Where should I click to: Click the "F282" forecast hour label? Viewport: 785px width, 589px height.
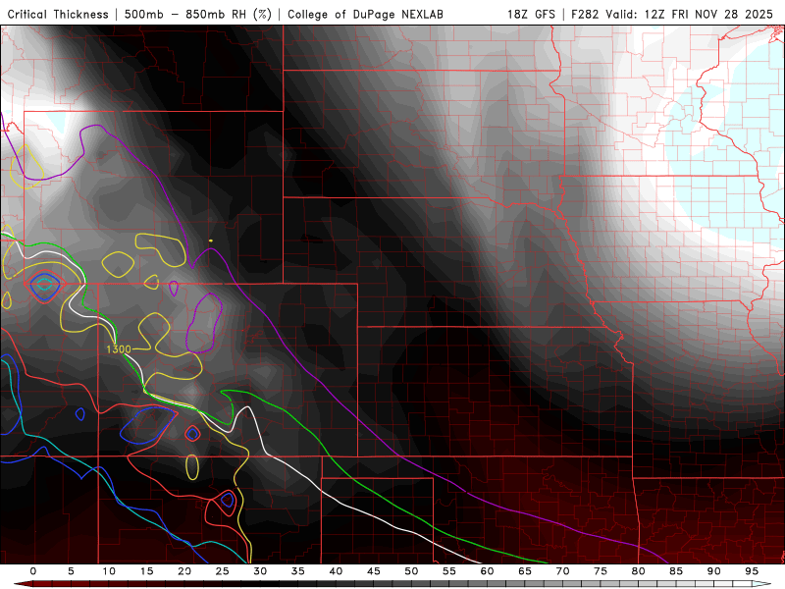pyautogui.click(x=585, y=15)
